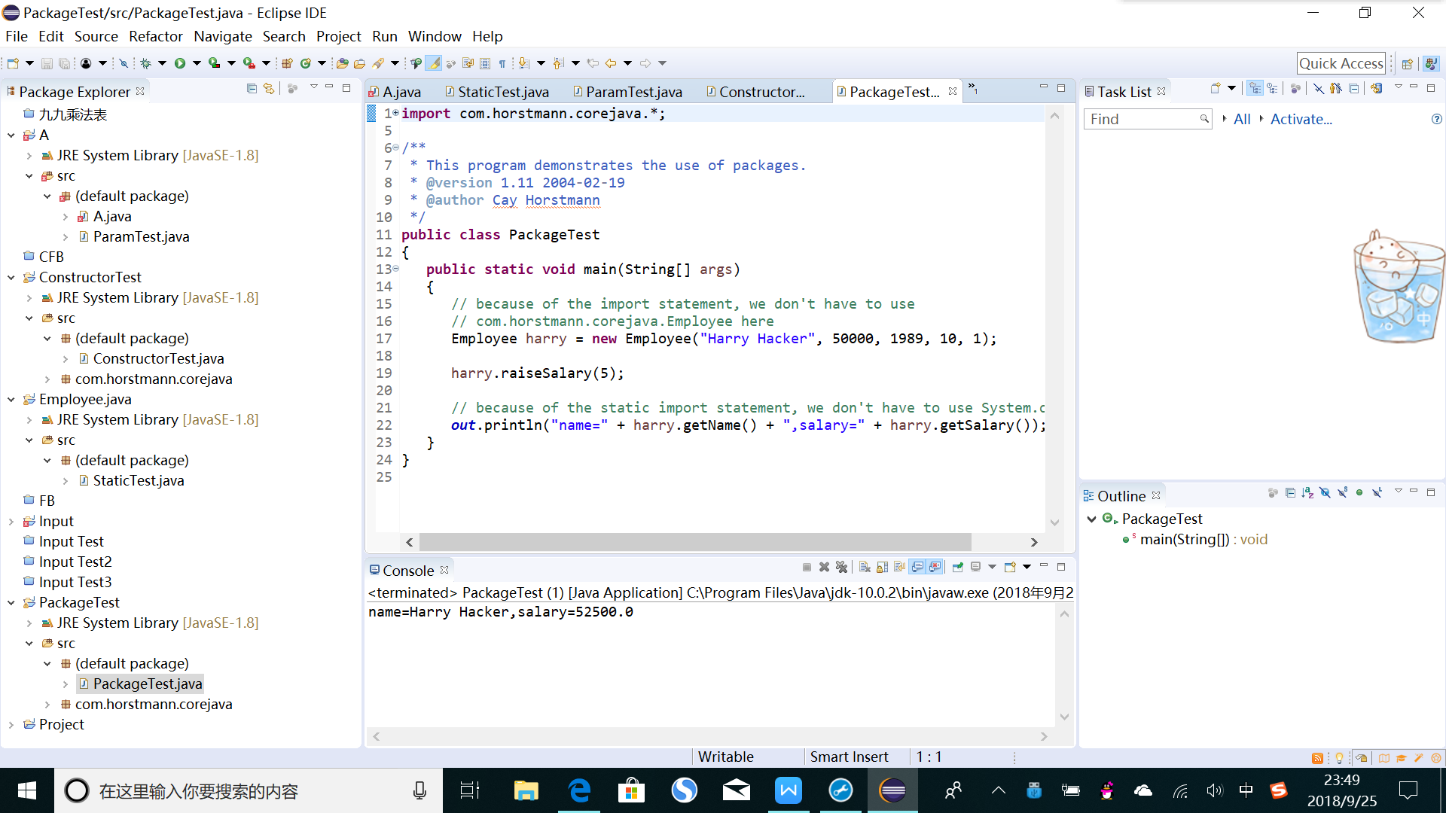Click the Save icon in main toolbar

[47, 63]
